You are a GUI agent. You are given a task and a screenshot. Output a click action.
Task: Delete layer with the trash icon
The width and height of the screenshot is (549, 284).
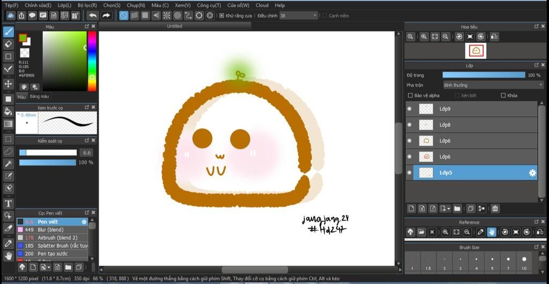pos(495,208)
